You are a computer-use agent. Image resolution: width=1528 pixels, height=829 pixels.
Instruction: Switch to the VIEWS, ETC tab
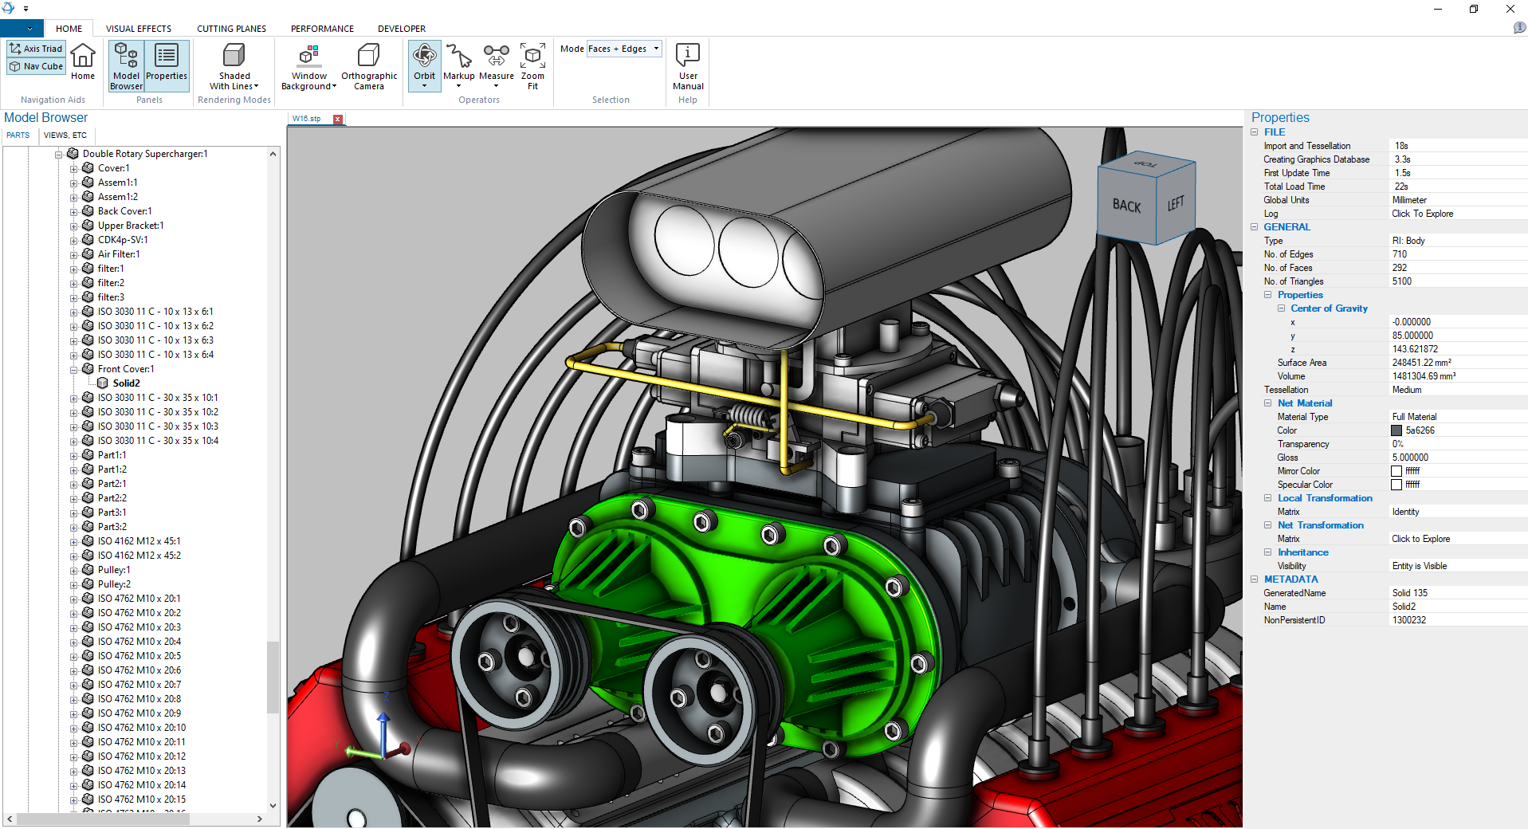tap(65, 136)
